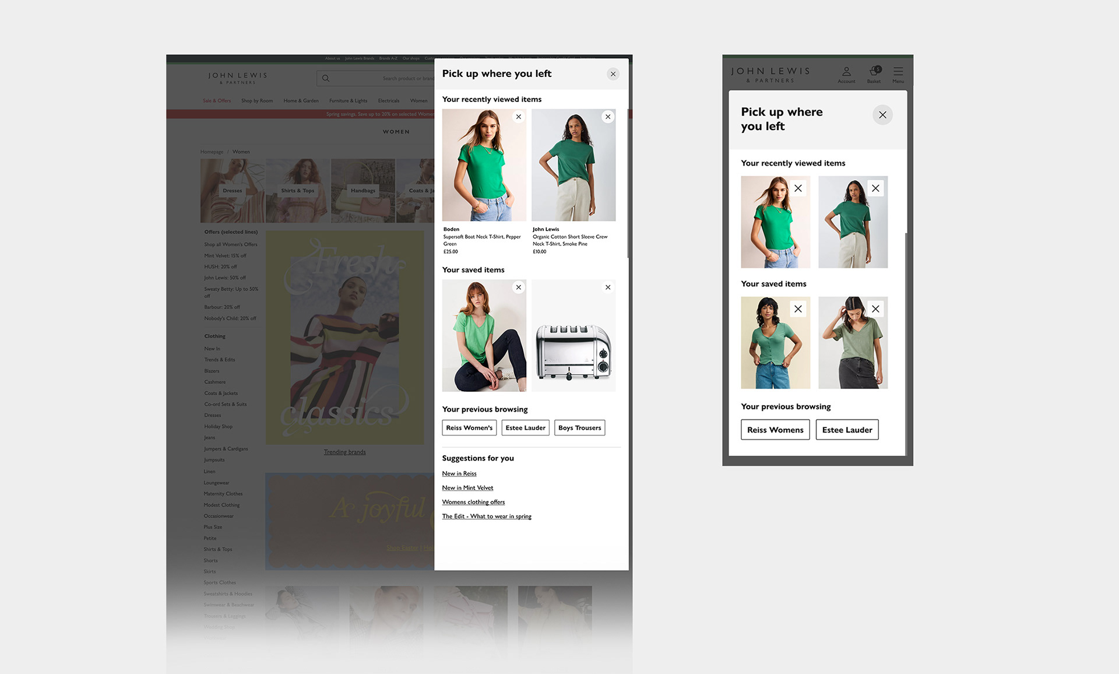
Task: Open 'Coats & Jackets' sidebar link
Action: point(221,393)
